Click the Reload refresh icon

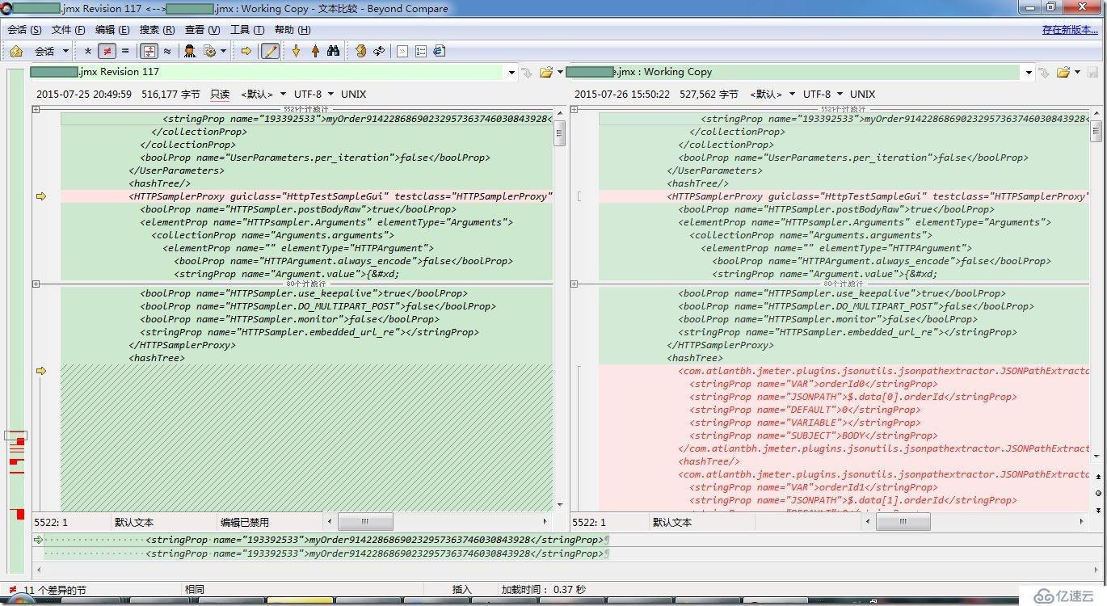click(x=378, y=51)
